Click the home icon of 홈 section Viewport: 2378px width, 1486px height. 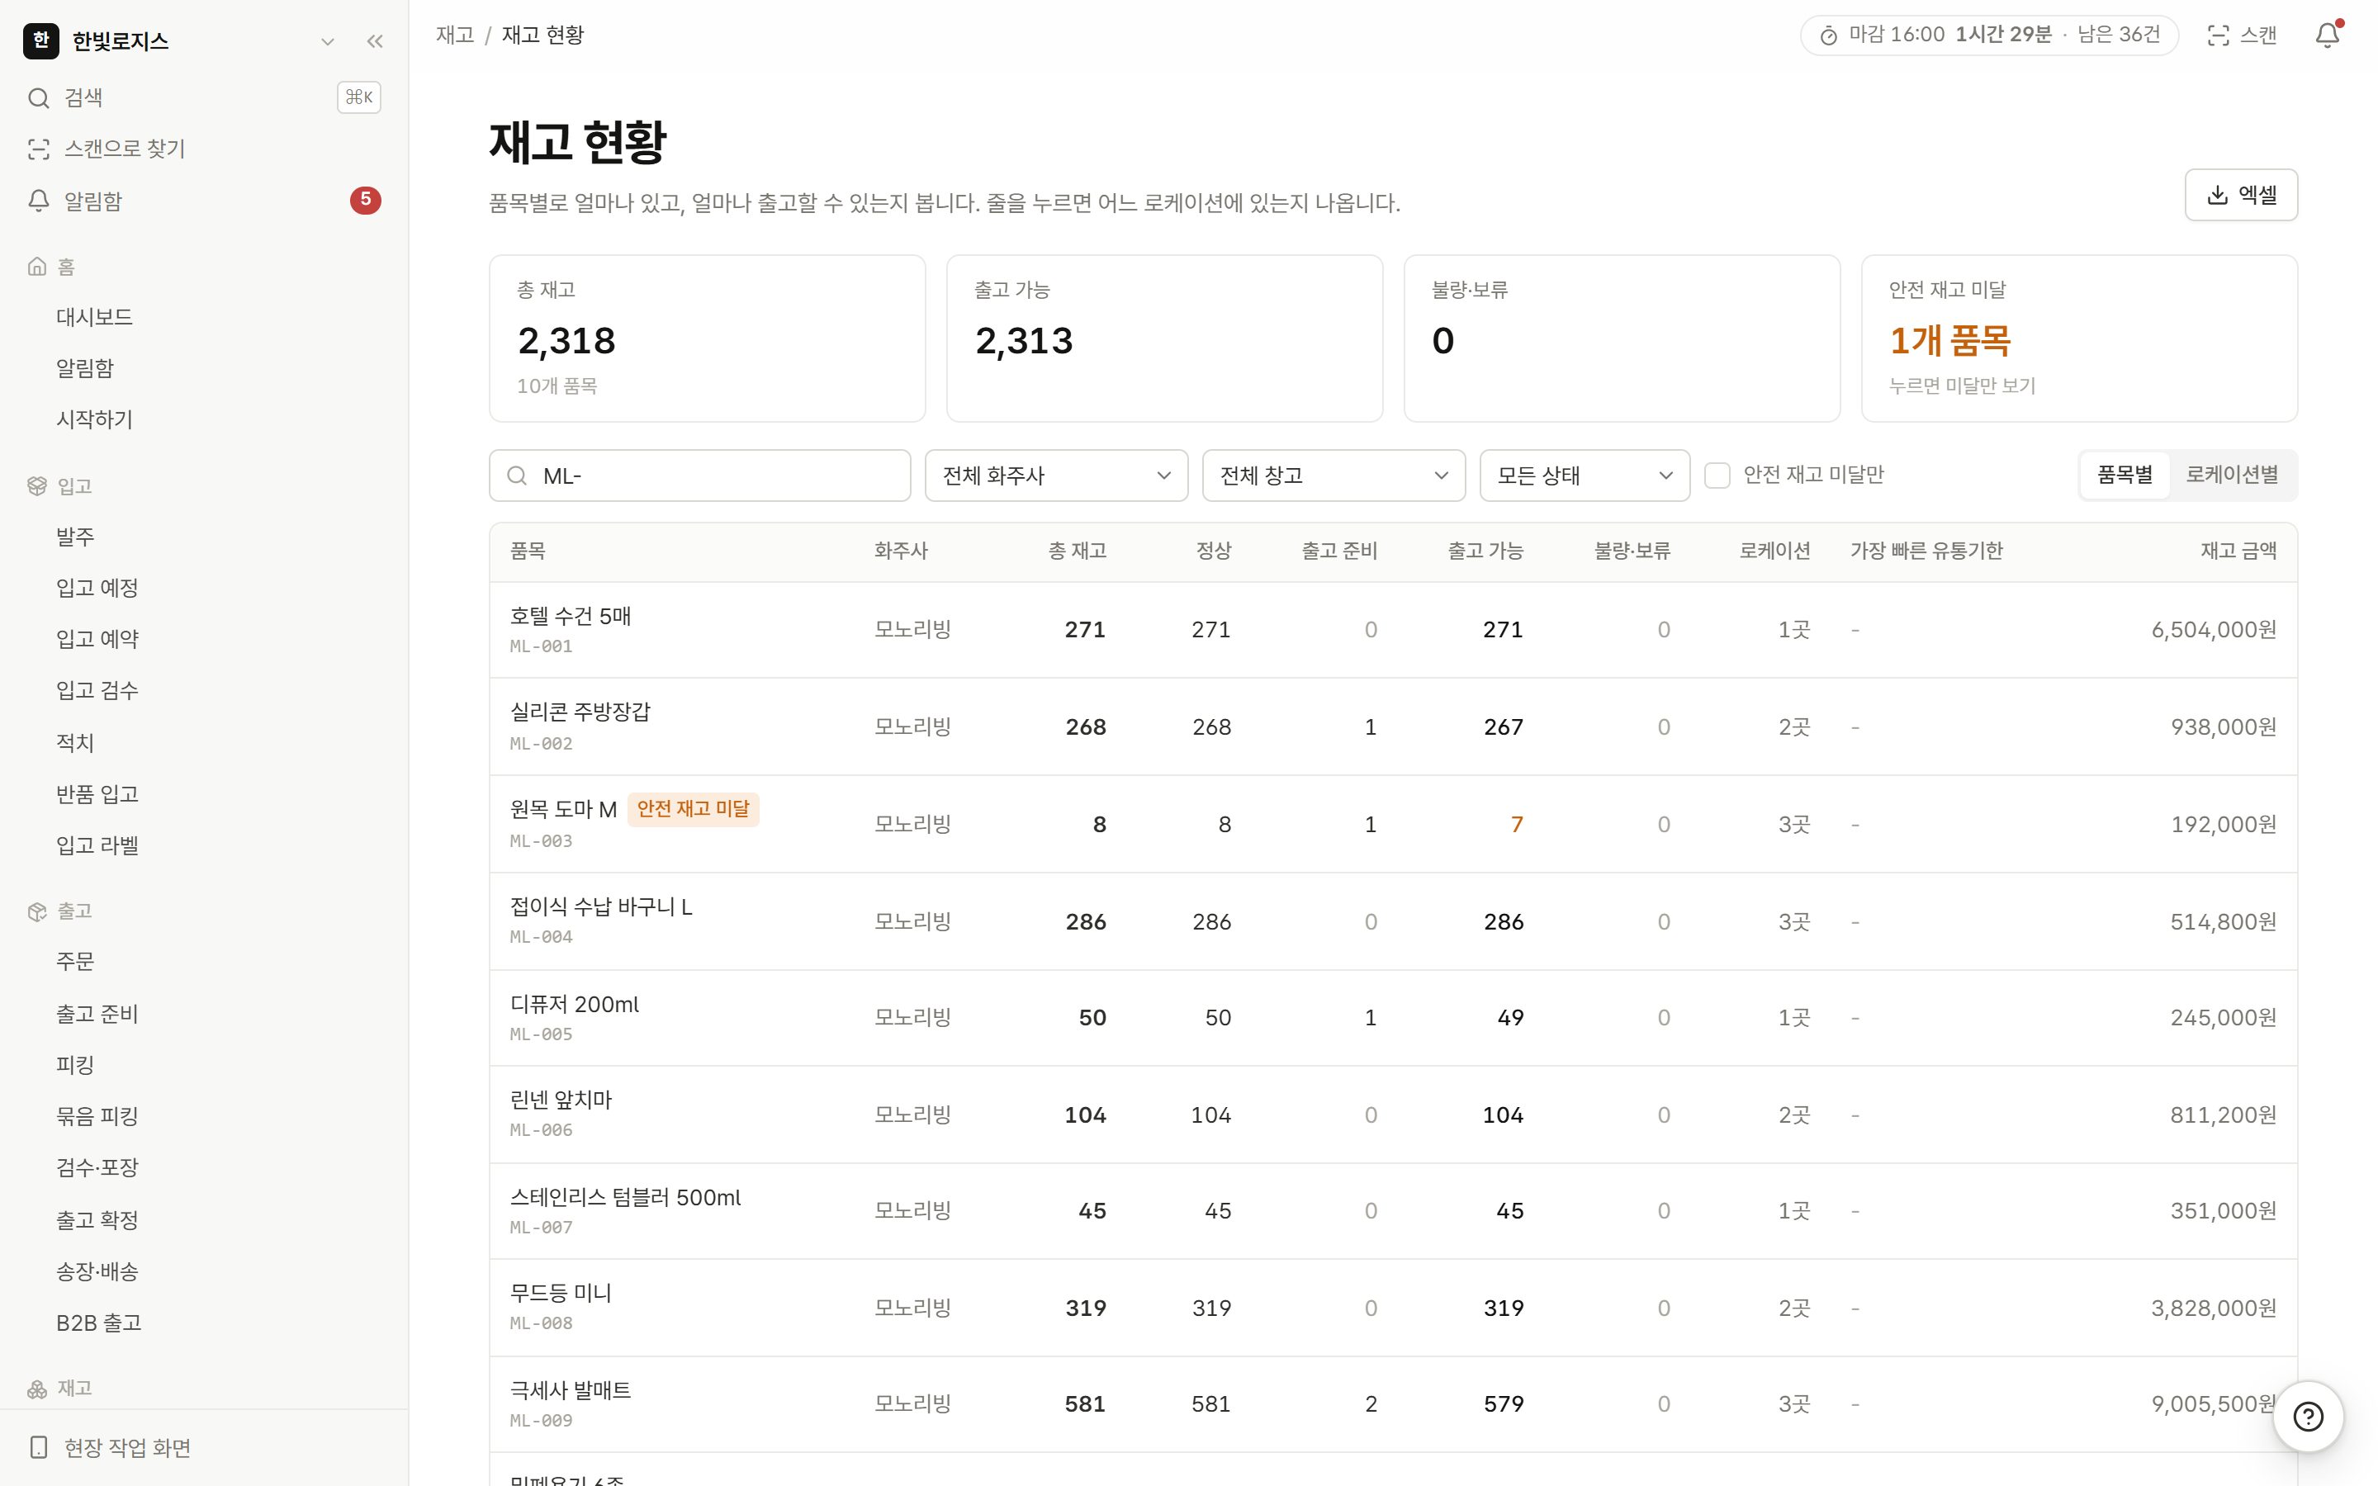(x=37, y=267)
